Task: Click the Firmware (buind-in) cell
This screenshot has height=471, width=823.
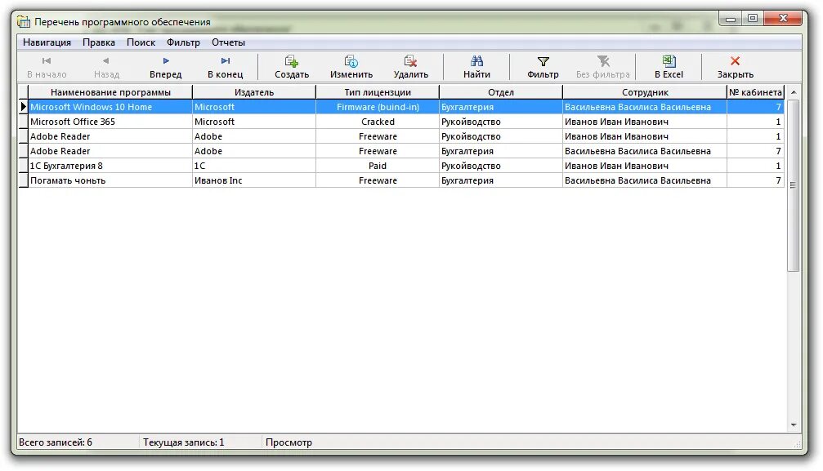Action: tap(378, 107)
